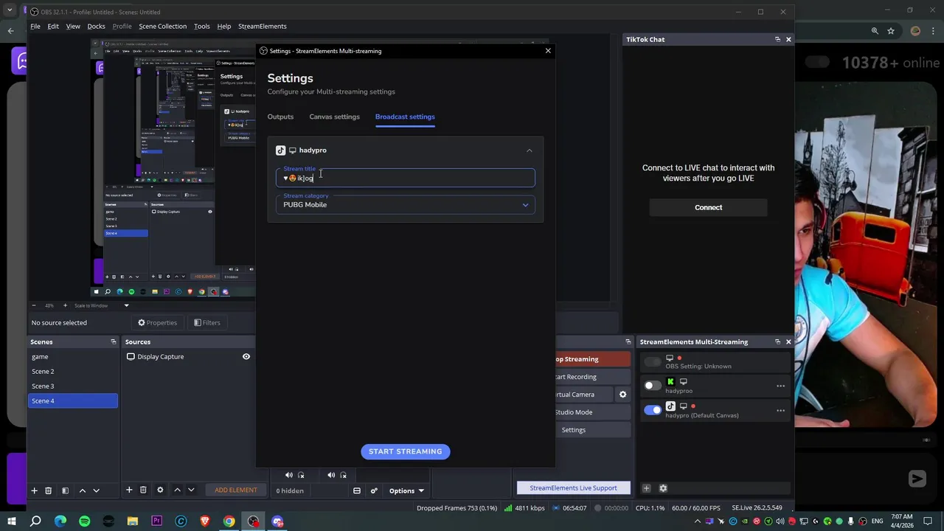Open preview scale dropdown arrow

(x=126, y=305)
